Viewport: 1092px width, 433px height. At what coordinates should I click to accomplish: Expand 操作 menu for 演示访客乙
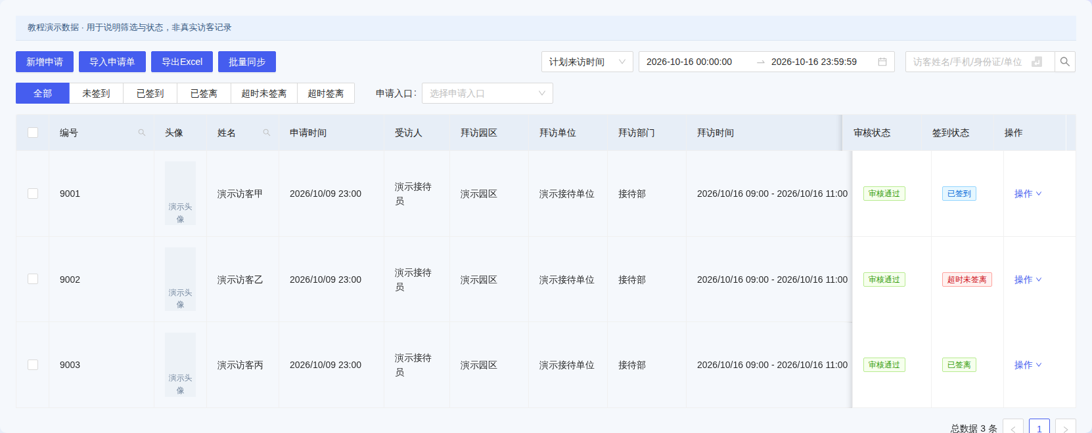click(1028, 279)
